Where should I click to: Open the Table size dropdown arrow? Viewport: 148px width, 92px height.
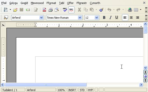click(140, 10)
